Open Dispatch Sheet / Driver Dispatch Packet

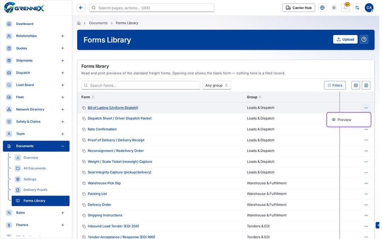[120, 118]
